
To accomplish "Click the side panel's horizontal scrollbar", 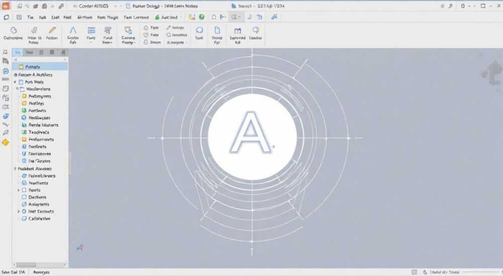I will (40, 265).
